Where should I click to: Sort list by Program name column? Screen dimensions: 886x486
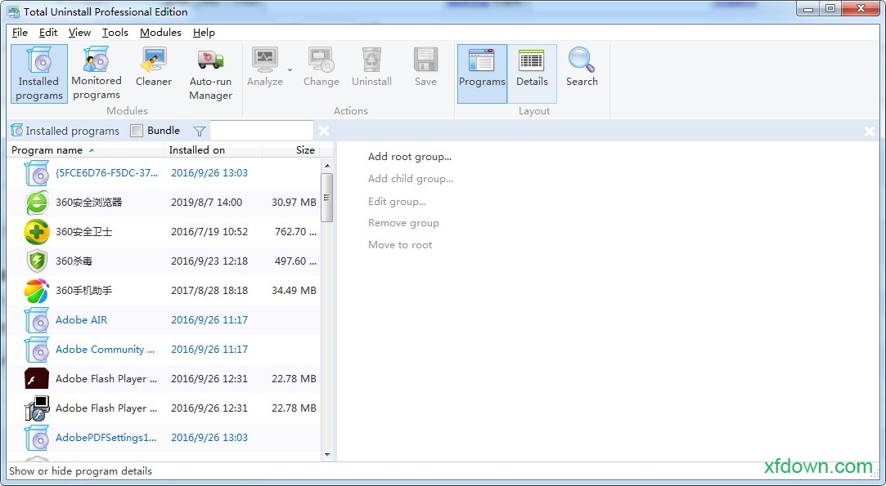click(x=47, y=150)
